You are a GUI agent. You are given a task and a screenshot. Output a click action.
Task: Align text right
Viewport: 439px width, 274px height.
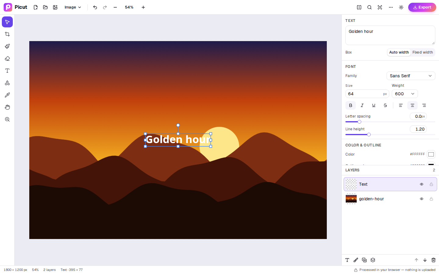pos(424,105)
